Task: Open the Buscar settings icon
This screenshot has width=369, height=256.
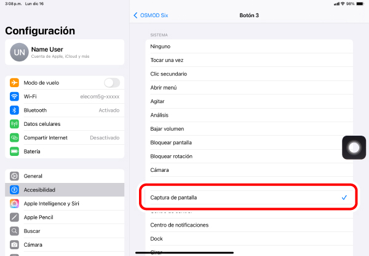Action: 15,231
